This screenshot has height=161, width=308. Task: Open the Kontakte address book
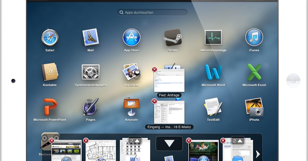pyautogui.click(x=50, y=72)
